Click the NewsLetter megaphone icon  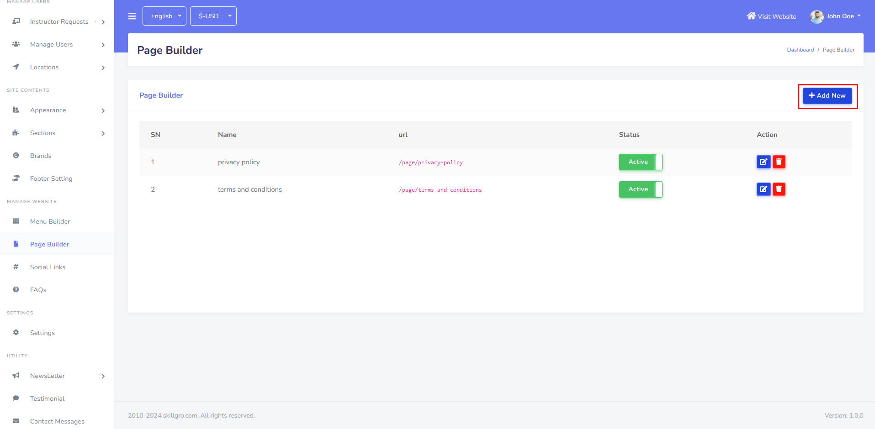(x=16, y=376)
